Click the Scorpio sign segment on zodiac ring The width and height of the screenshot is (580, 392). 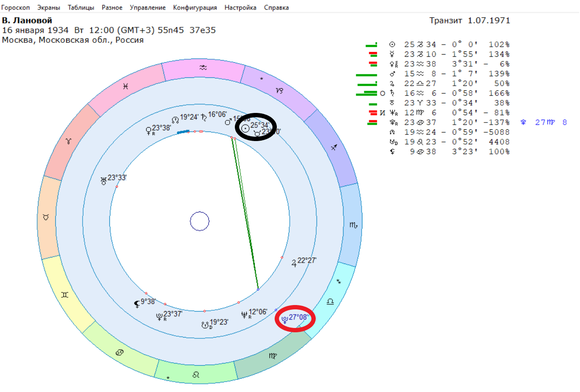point(353,225)
